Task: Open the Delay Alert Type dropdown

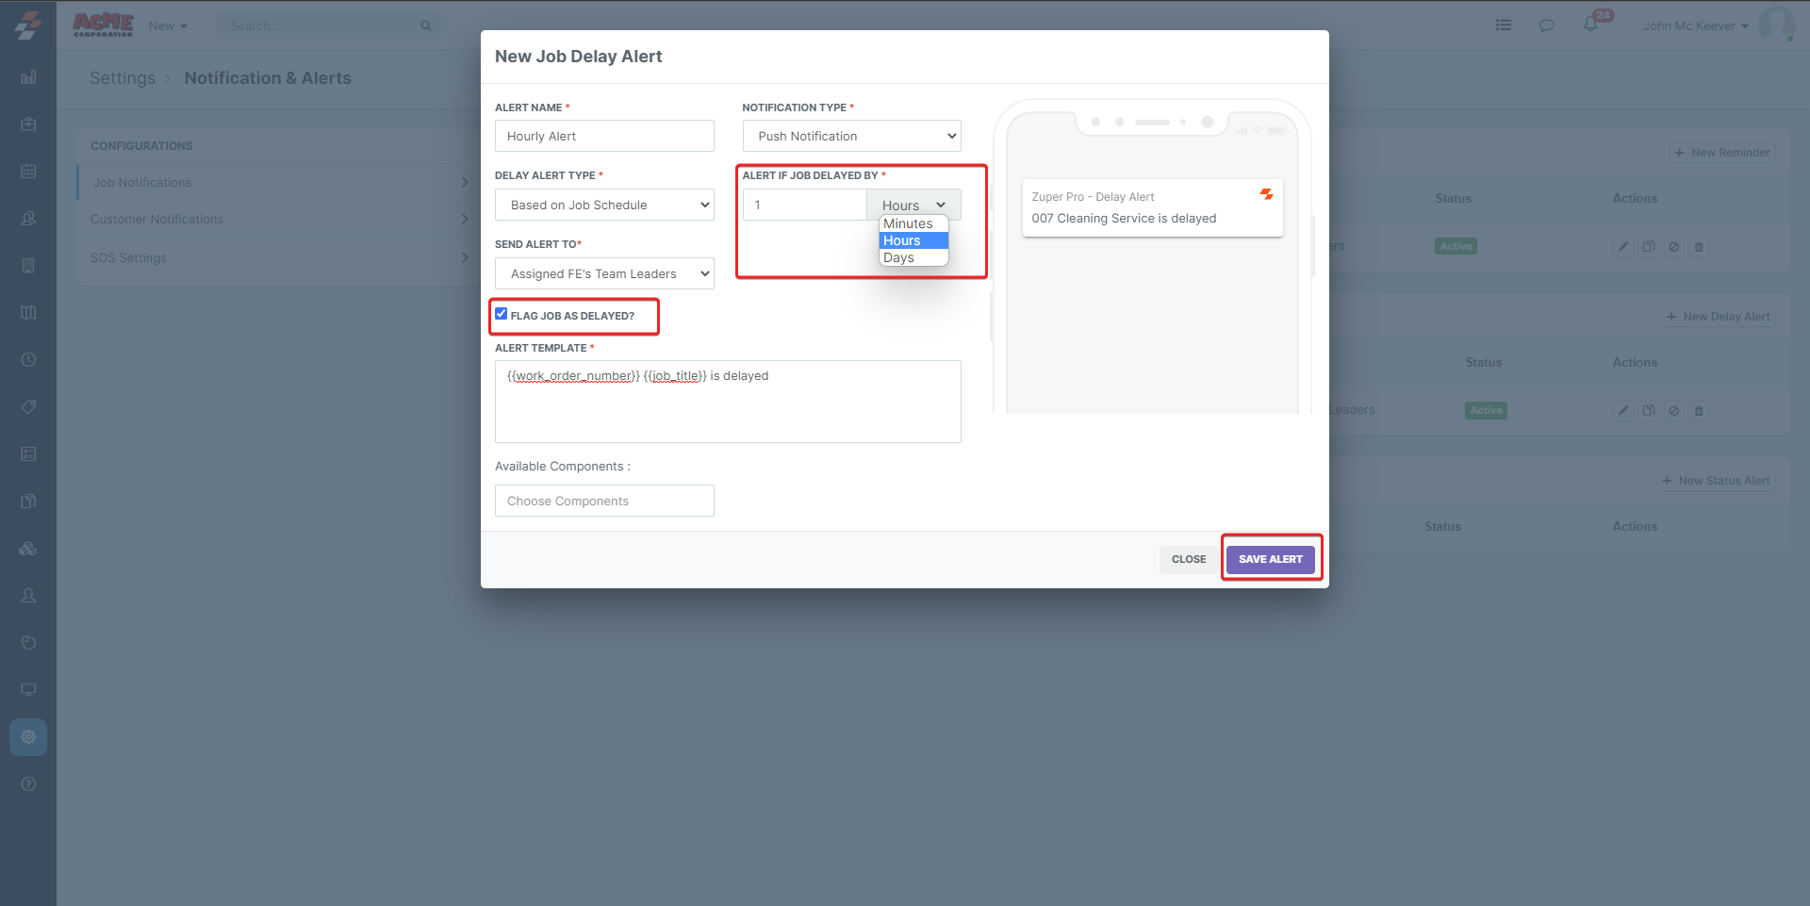Action: point(604,205)
